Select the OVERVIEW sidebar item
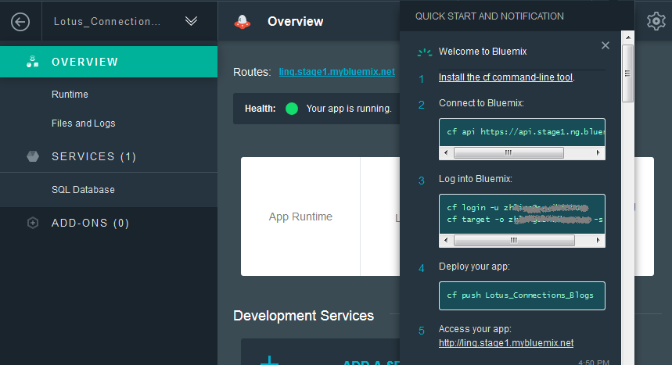The height and width of the screenshot is (365, 672). 109,62
